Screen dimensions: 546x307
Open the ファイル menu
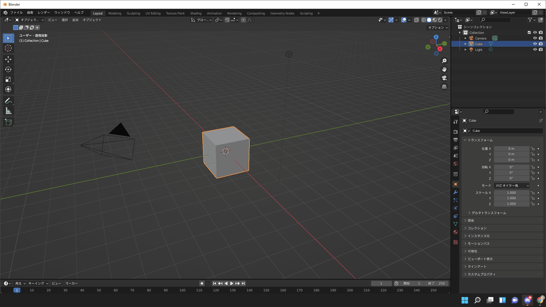(x=16, y=13)
